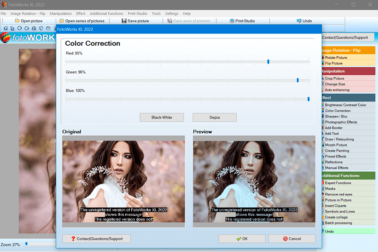
Task: Click the fotoWORKS balloon logo
Action: (5, 38)
